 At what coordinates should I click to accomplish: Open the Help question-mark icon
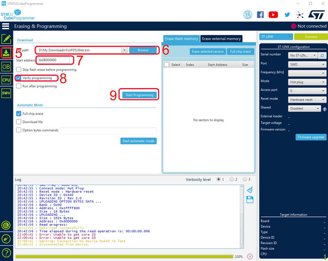pos(6,253)
